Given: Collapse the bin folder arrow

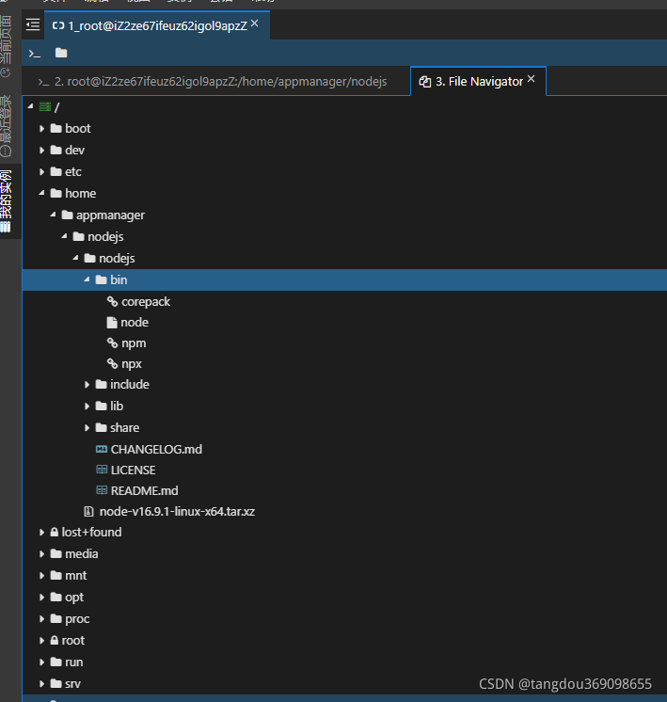Looking at the screenshot, I should pos(87,279).
